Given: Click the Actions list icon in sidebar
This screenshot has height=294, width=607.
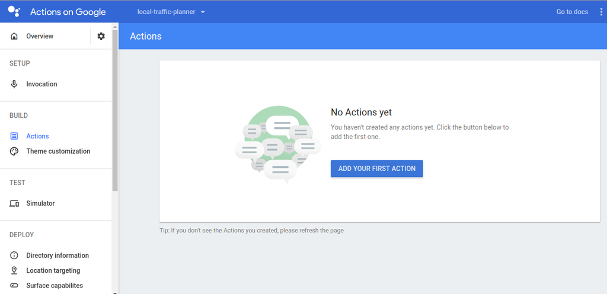Looking at the screenshot, I should [14, 137].
